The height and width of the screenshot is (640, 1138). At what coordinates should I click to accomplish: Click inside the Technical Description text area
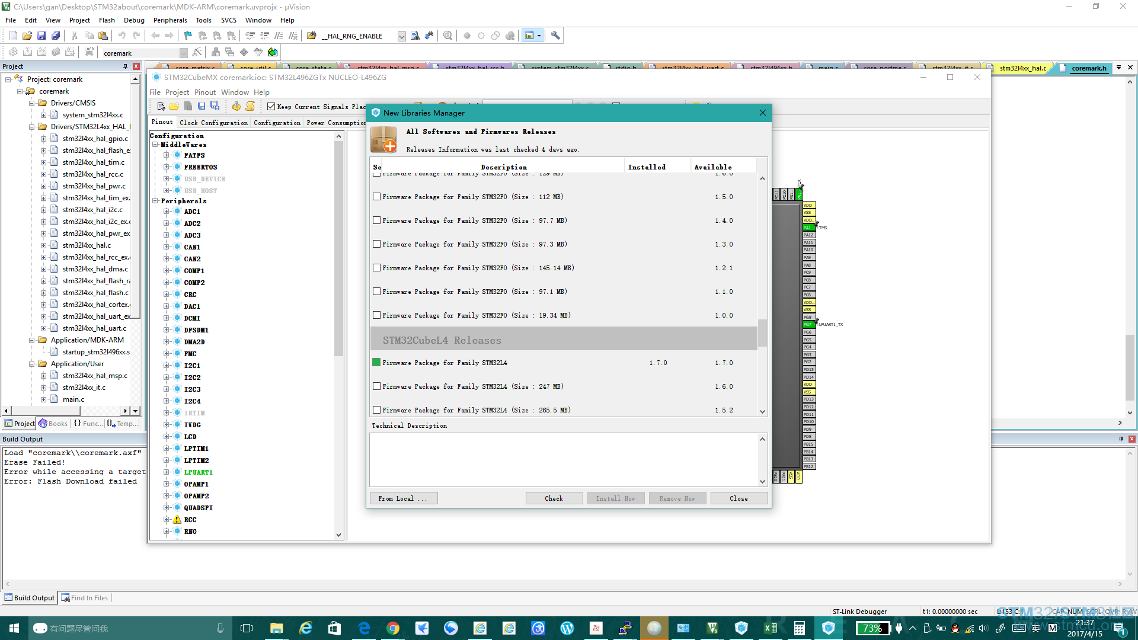tap(564, 460)
